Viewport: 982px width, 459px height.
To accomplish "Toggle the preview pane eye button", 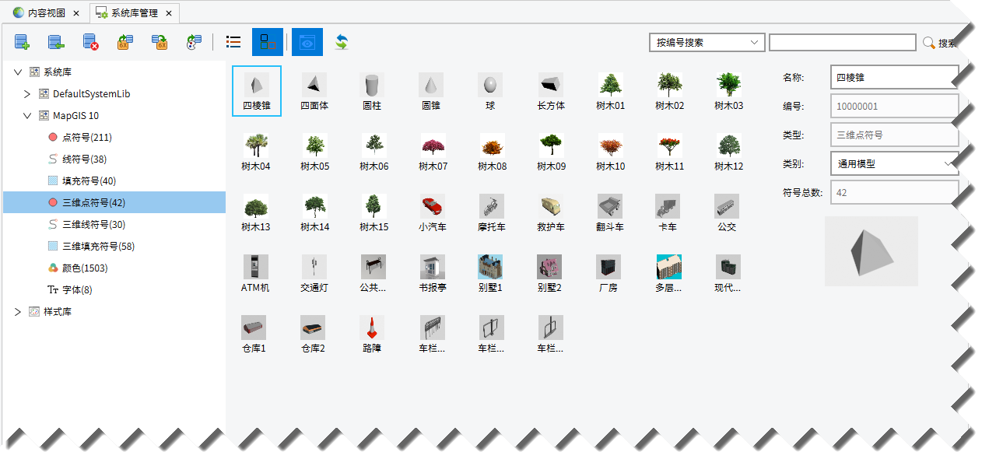I will [x=307, y=42].
